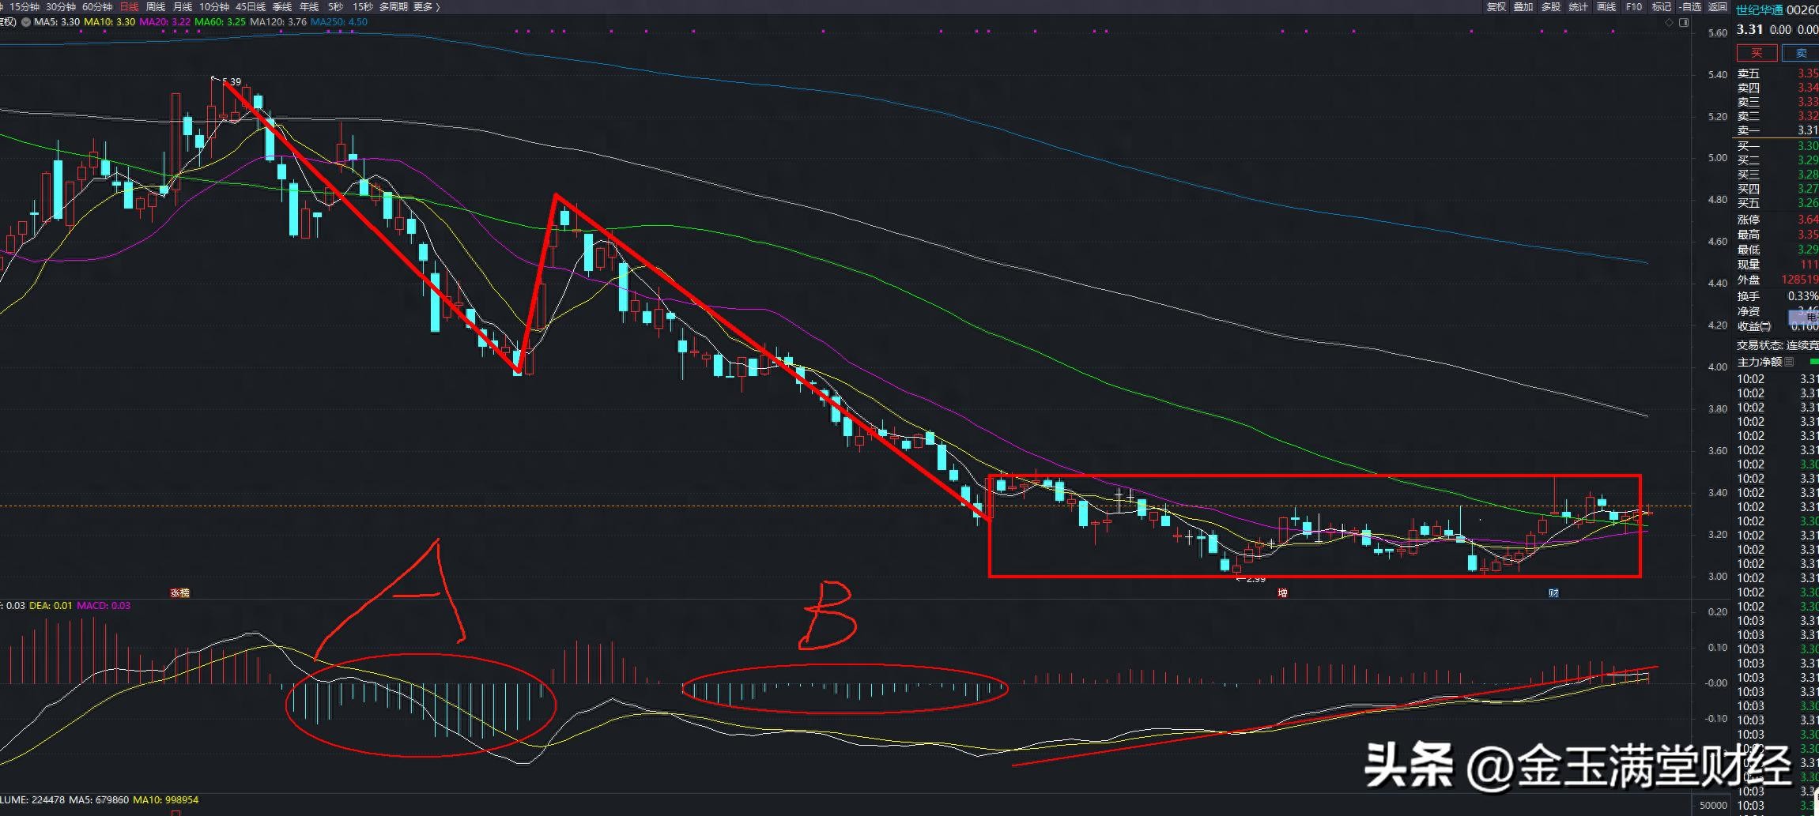Viewport: 1819px width, 816px height.
Task: Click the 增 event marker below the chart
Action: click(x=1282, y=592)
